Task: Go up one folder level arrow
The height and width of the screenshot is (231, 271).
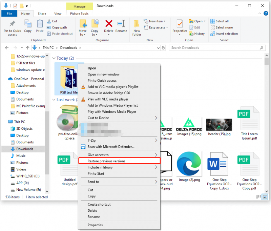Action: [28, 48]
